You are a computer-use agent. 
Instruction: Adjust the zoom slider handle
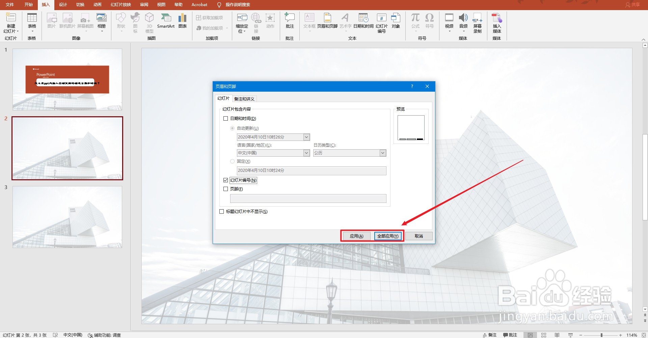point(601,335)
